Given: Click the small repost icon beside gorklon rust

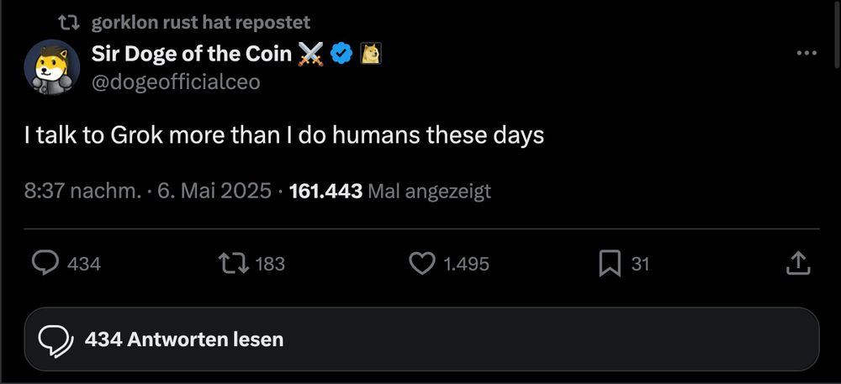Looking at the screenshot, I should 69,22.
